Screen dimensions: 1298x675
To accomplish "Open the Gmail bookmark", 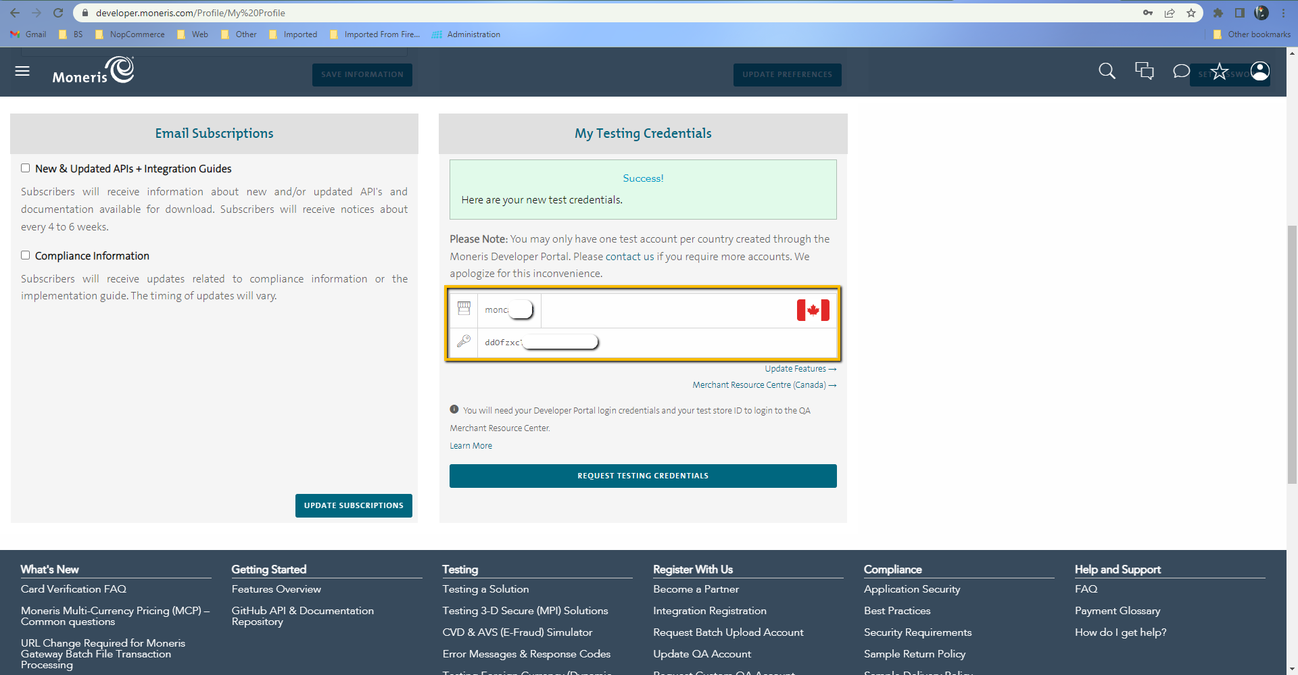I will pyautogui.click(x=28, y=34).
